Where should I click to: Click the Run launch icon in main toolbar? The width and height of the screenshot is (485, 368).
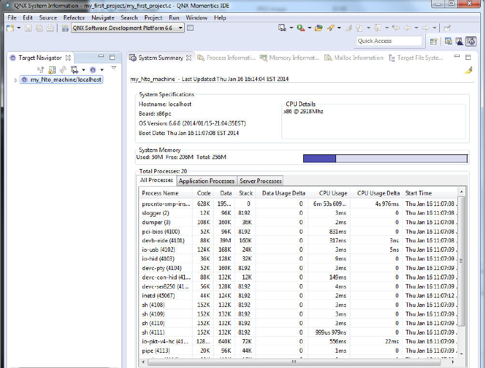click(x=300, y=28)
